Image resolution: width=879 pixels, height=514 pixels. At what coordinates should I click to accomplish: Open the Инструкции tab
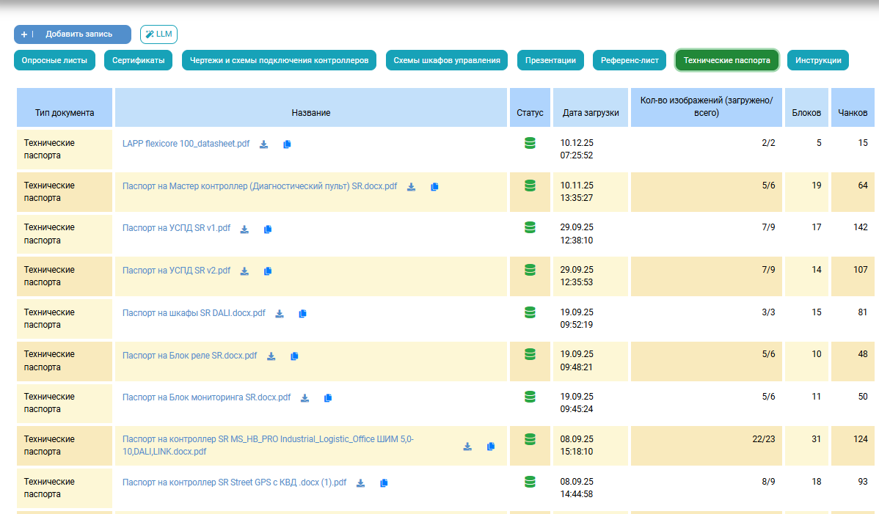(818, 60)
